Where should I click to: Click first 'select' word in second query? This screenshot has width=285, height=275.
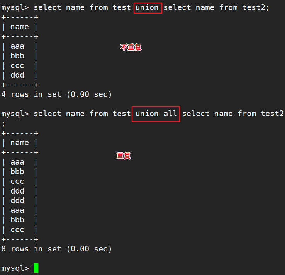coord(47,114)
